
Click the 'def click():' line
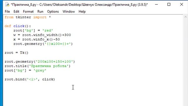[x=18, y=26]
